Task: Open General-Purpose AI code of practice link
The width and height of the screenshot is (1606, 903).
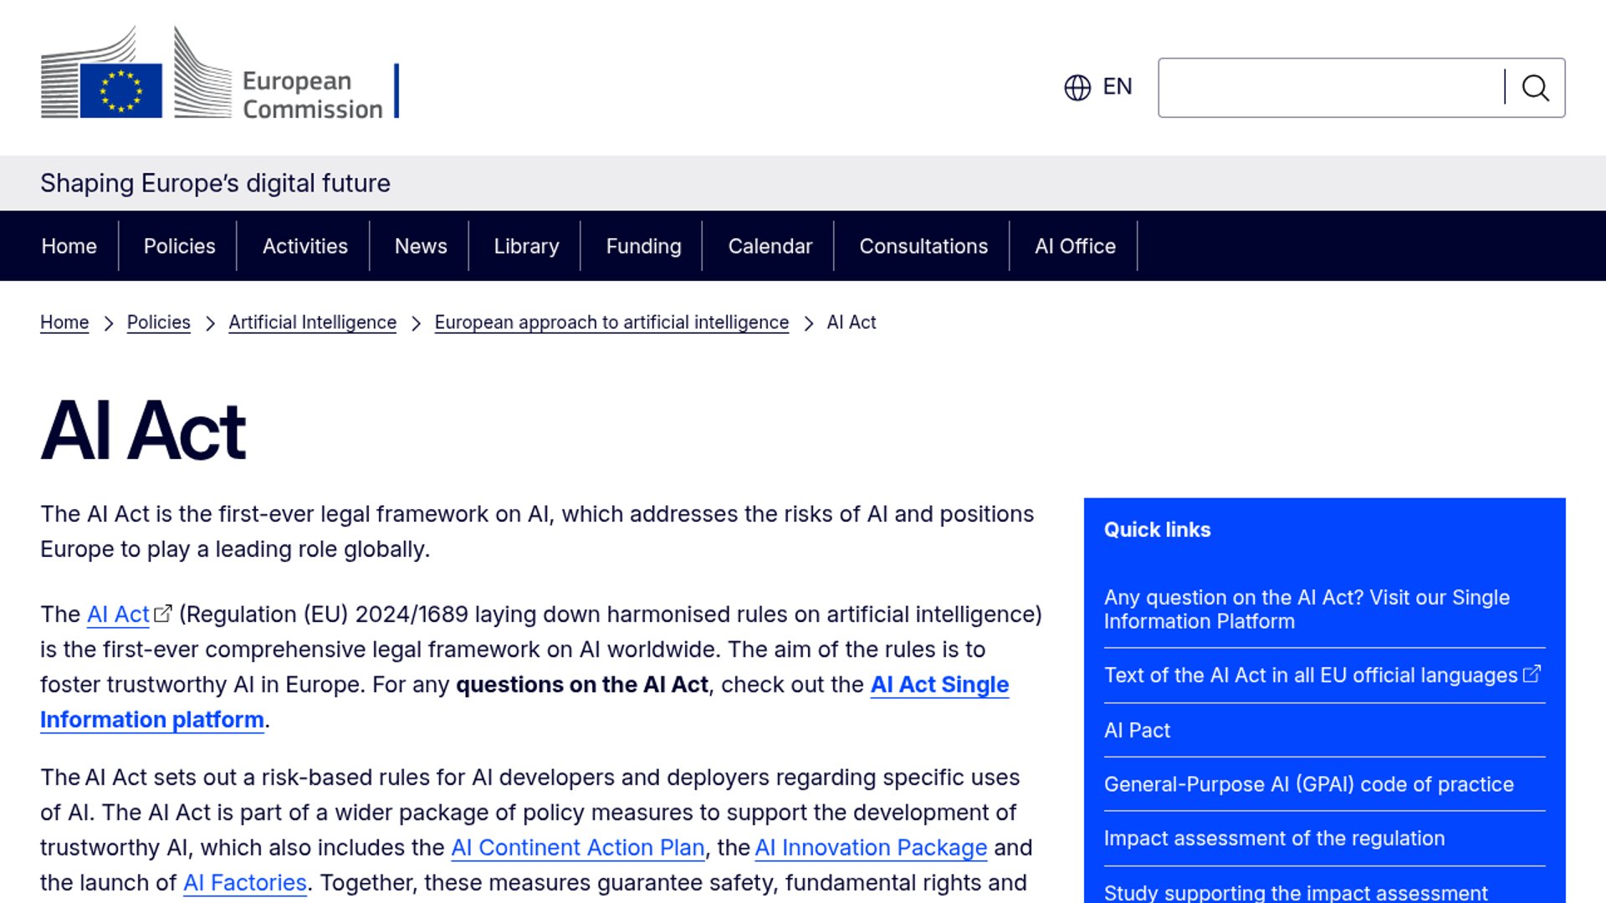Action: 1308,784
